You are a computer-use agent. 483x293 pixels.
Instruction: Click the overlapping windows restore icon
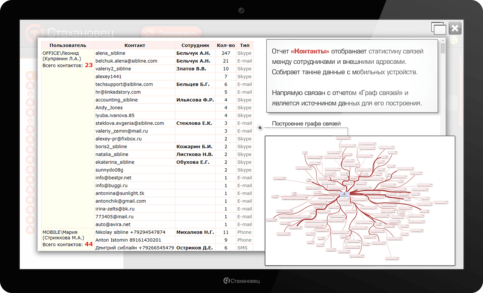click(438, 29)
